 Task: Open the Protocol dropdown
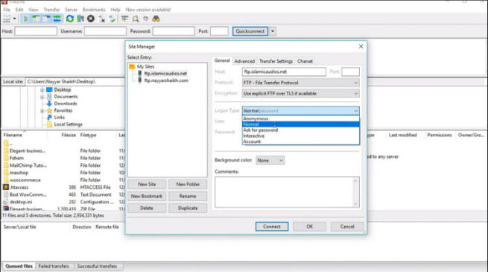(301, 83)
